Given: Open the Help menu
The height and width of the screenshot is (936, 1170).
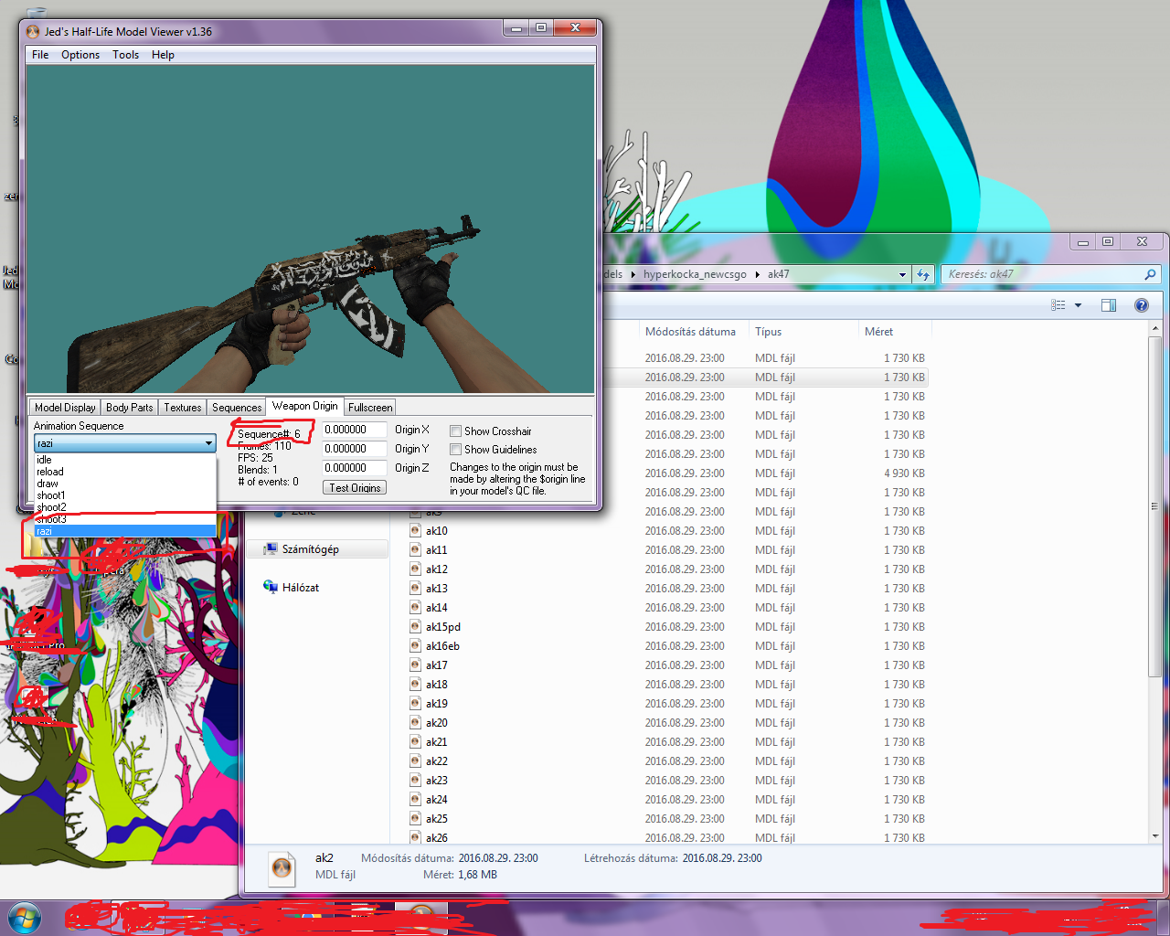Looking at the screenshot, I should [163, 55].
